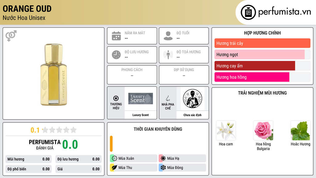Click the Hoa cam flower image
Screen dimensions: 316x178
coord(226,131)
